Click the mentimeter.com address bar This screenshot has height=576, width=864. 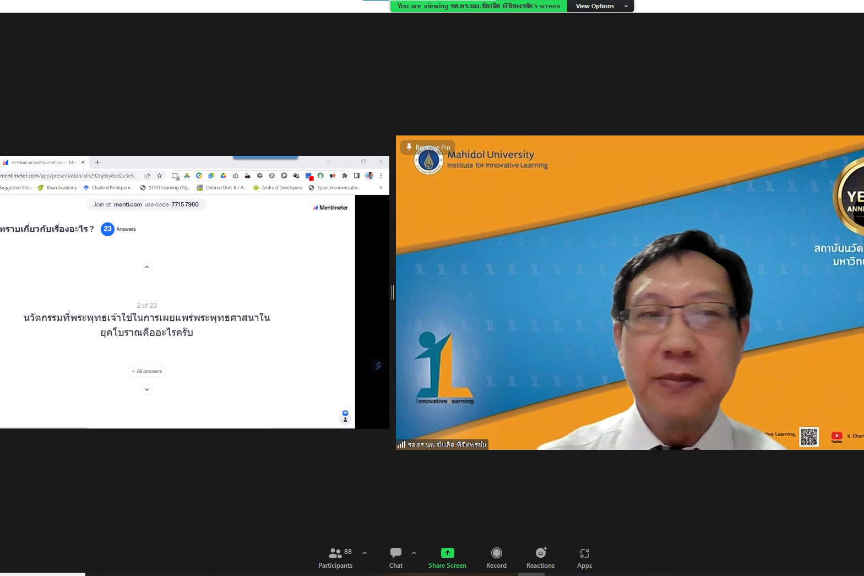[x=69, y=176]
